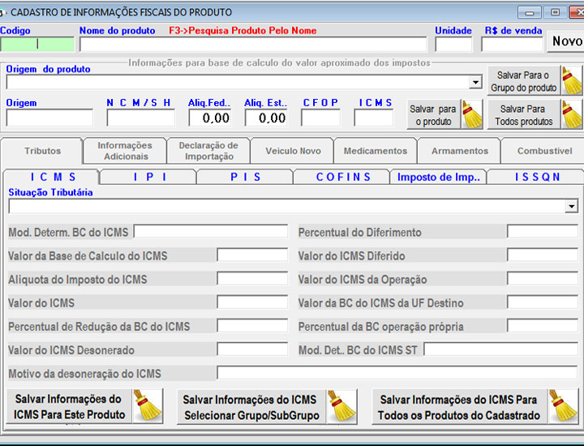584x446 pixels.
Task: Click Percentual da BC operação própria field
Action: click(543, 326)
